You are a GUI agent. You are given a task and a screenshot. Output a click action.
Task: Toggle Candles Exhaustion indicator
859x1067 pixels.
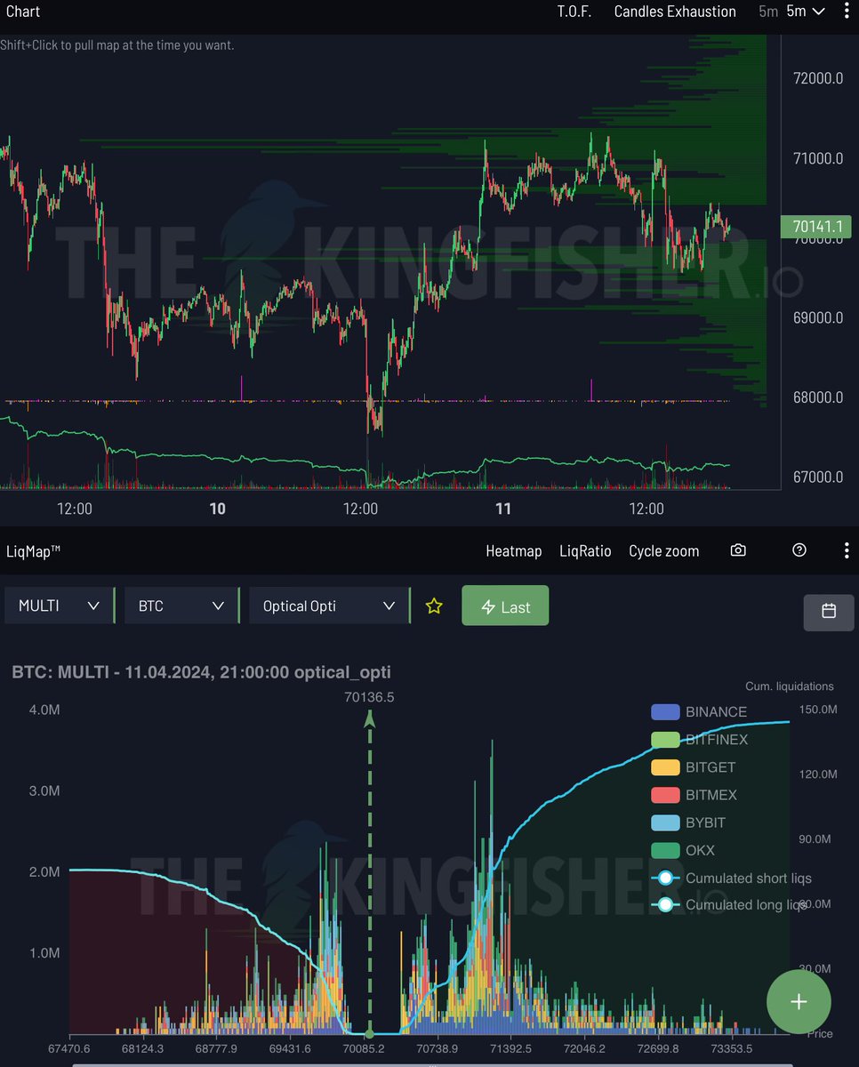(675, 12)
